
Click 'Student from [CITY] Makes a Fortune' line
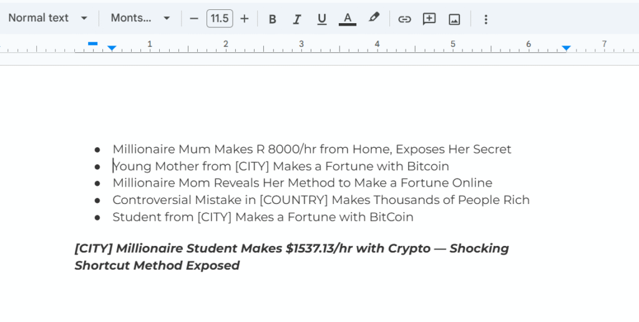tap(263, 217)
